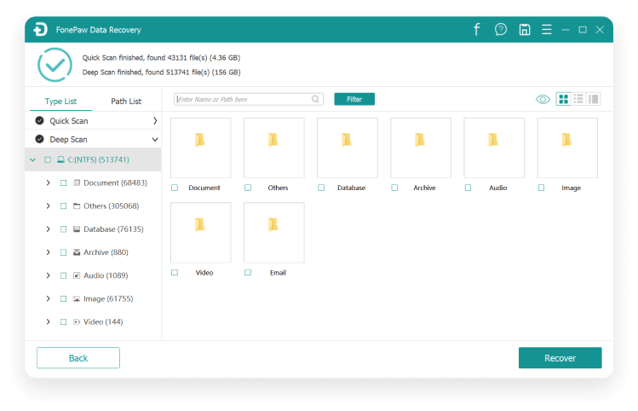638x411 pixels.
Task: Select the Others (305068) tree label
Action: coord(111,206)
